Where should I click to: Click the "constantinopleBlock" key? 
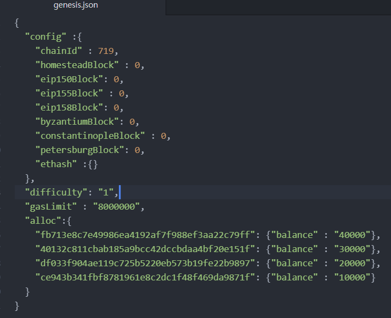(90, 136)
